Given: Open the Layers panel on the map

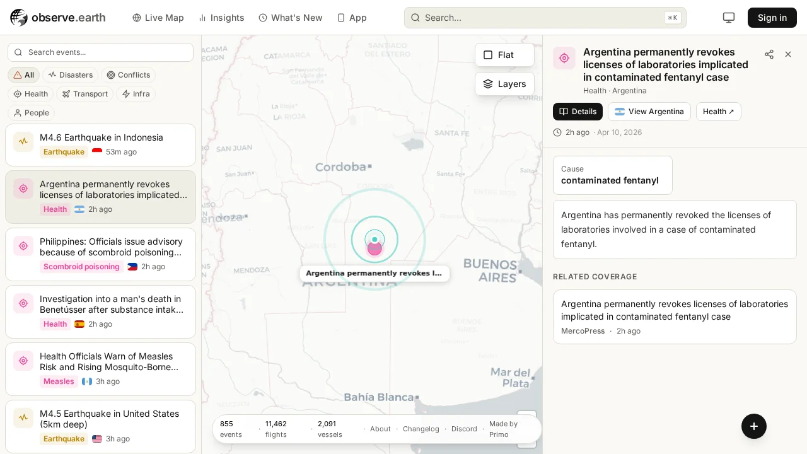Looking at the screenshot, I should point(504,84).
